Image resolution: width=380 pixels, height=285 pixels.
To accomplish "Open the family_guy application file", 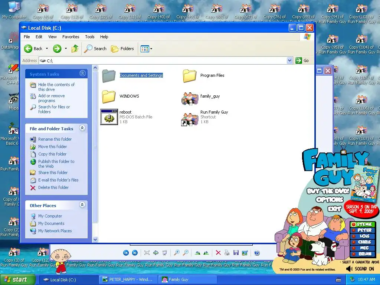I will coord(190,98).
